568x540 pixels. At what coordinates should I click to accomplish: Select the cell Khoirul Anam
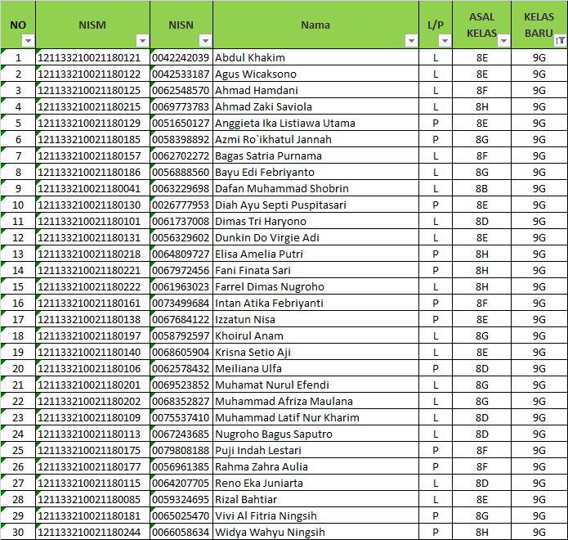(x=315, y=335)
